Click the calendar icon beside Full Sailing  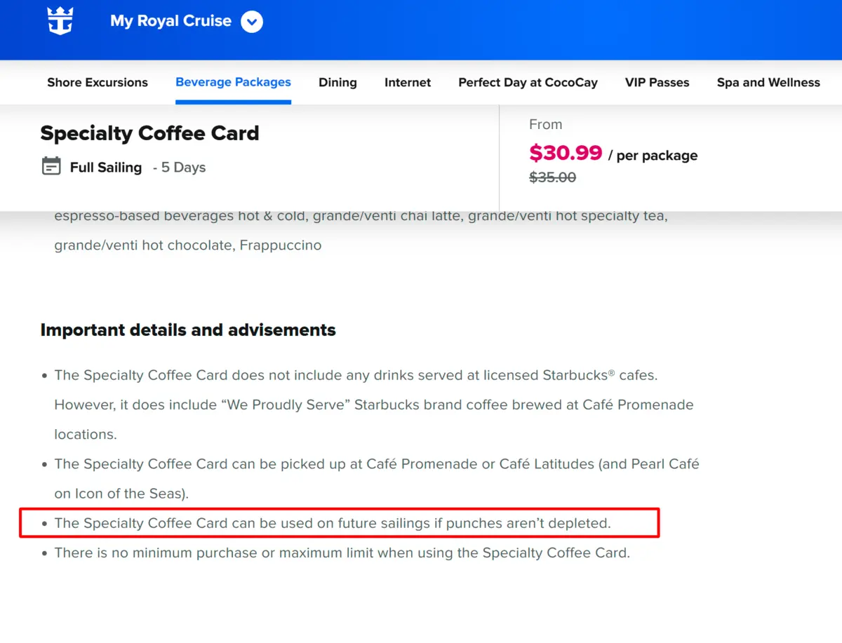(51, 167)
